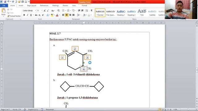Screen dimensions: 198x111
Task: Select the text box labeled 4
Action: (84, 69)
